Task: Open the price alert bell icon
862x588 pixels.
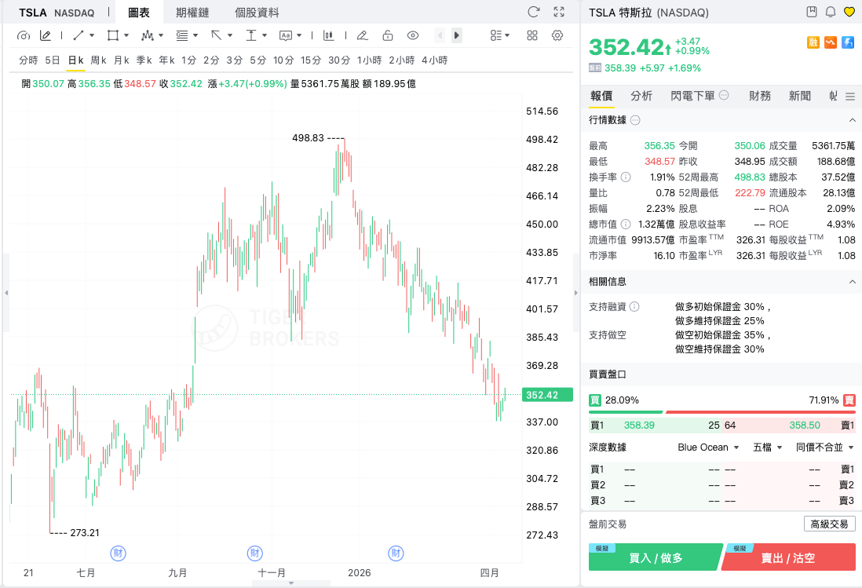Action: click(x=831, y=12)
